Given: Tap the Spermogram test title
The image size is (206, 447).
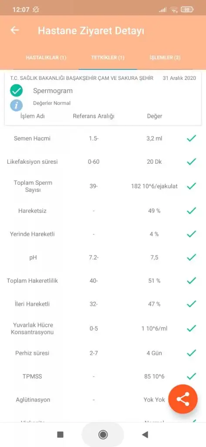Looking at the screenshot, I should [x=53, y=91].
